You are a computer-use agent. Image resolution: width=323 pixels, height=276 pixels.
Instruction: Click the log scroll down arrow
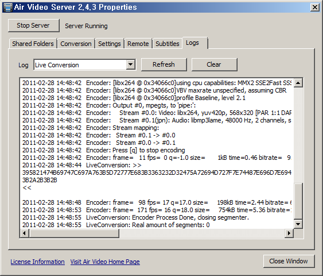click(298, 224)
